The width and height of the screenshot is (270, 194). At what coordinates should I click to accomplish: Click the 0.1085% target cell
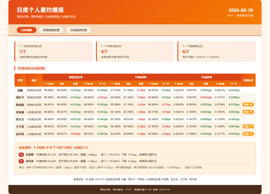(x=191, y=112)
